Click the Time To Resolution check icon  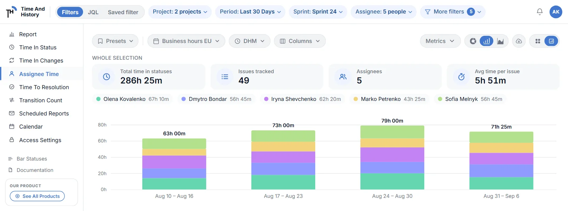12,87
